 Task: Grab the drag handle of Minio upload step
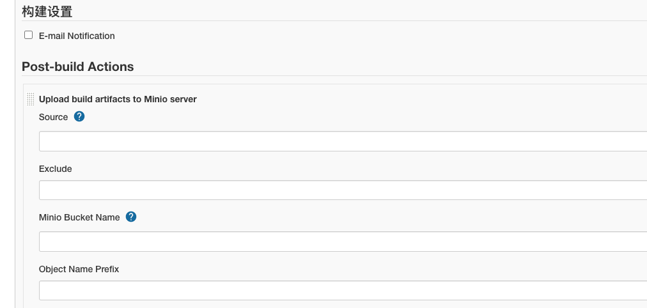click(31, 99)
